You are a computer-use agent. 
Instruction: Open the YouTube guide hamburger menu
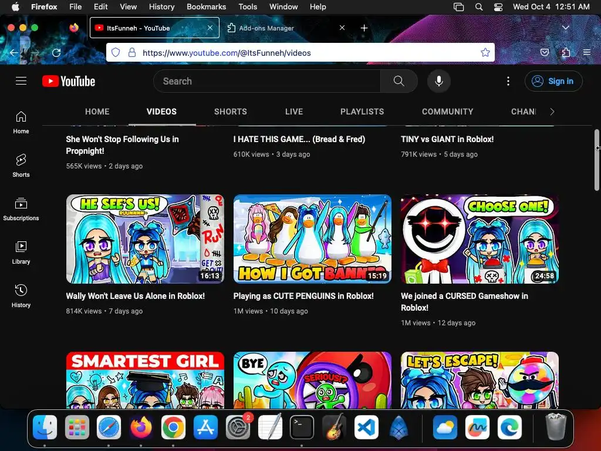tap(21, 81)
